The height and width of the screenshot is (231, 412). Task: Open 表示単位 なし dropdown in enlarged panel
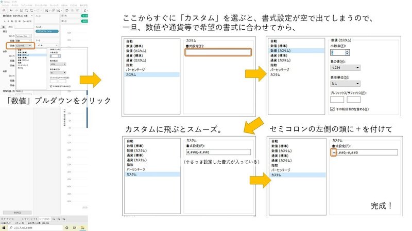point(345,84)
